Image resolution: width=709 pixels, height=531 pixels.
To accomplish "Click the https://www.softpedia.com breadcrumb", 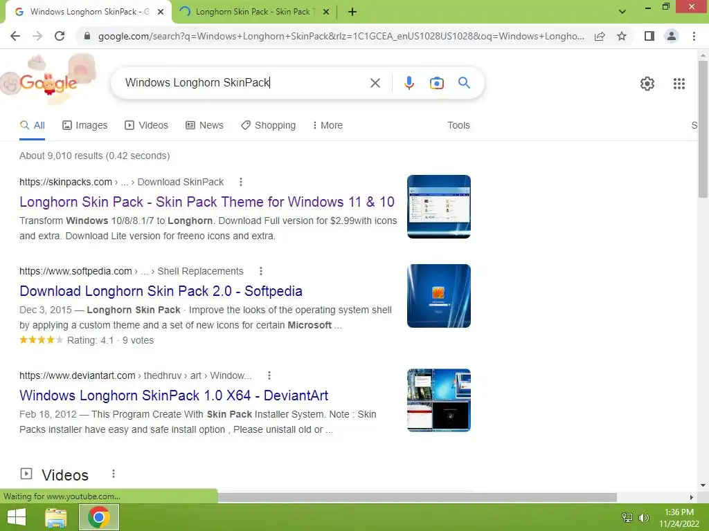I will [x=75, y=271].
